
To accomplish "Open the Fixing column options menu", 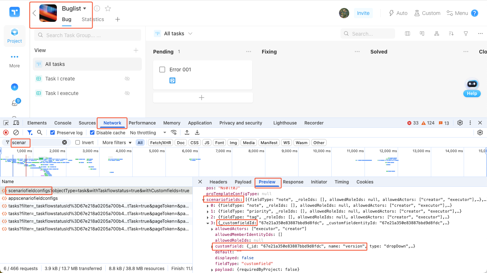I will 357,52.
